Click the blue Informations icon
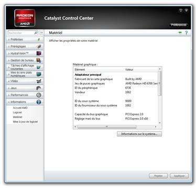The width and height of the screenshot is (196, 188). click(x=39, y=102)
